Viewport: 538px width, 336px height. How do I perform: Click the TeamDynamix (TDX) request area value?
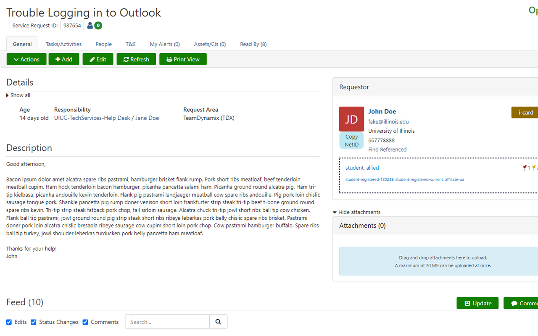click(x=209, y=118)
